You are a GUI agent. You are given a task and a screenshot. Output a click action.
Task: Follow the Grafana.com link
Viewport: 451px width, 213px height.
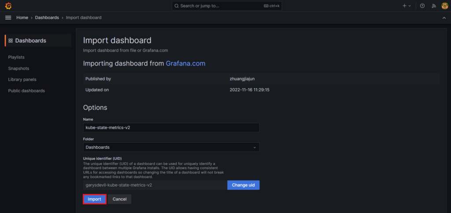point(185,63)
